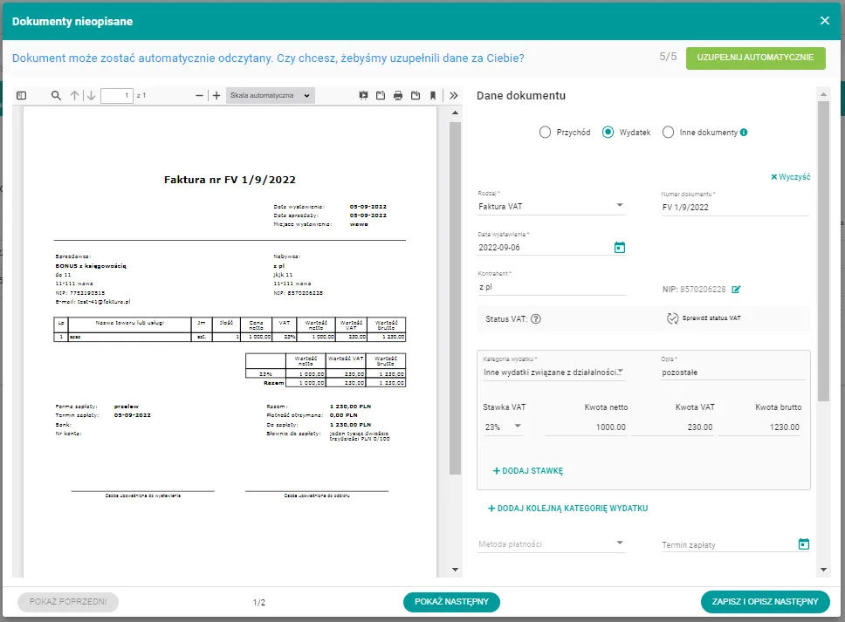Click the bookmark icon in PDF toolbar

(x=432, y=95)
